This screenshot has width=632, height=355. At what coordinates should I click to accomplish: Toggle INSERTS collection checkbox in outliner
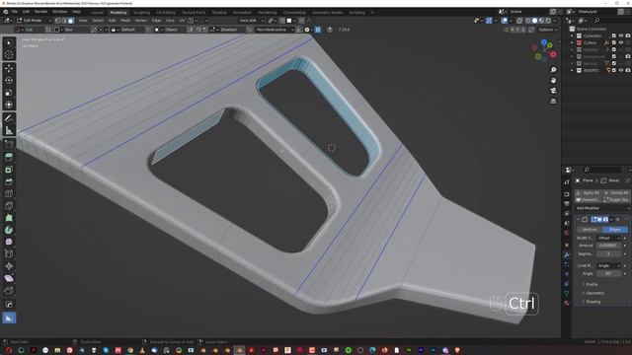tap(614, 70)
